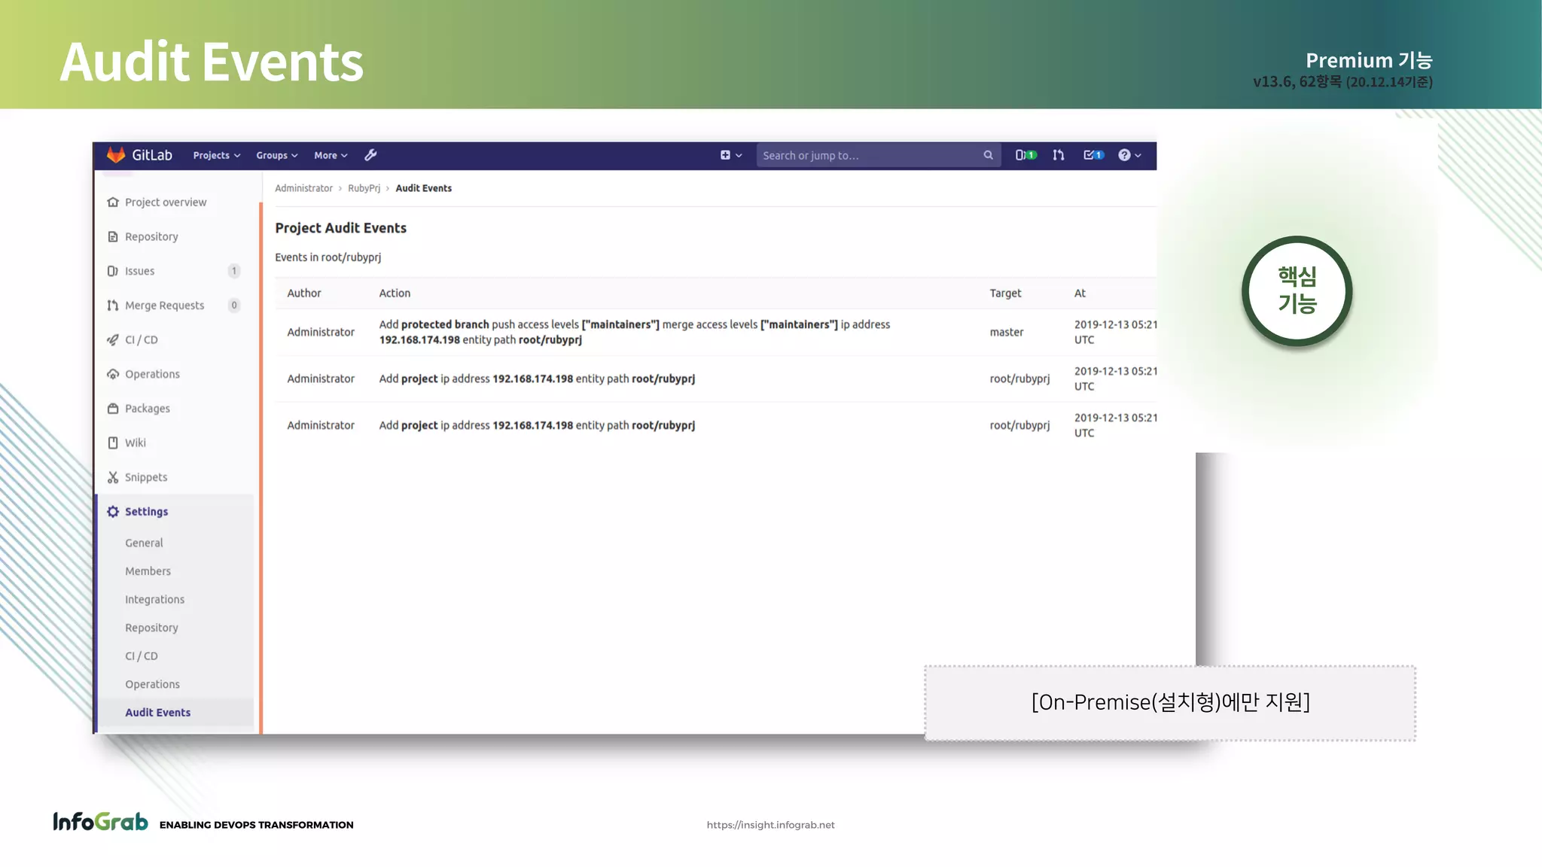This screenshot has width=1542, height=867.
Task: Click the Settings gear icon
Action: pos(113,511)
